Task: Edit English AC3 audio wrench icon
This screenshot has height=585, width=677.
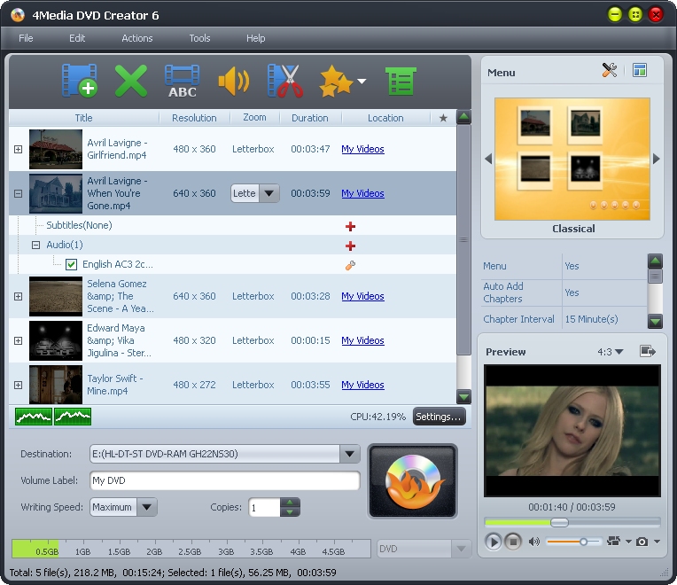Action: coord(350,266)
